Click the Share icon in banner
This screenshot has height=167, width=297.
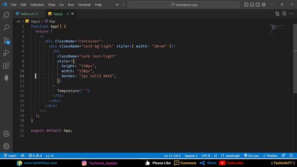click(x=202, y=163)
